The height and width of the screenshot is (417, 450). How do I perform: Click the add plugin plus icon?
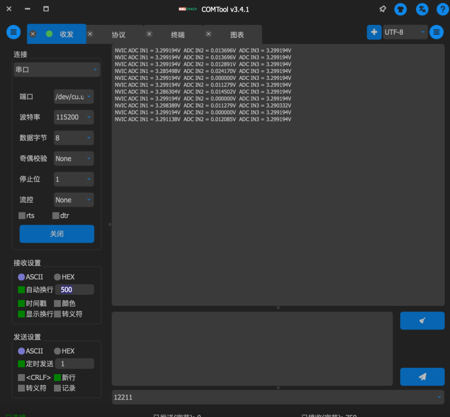(x=374, y=32)
